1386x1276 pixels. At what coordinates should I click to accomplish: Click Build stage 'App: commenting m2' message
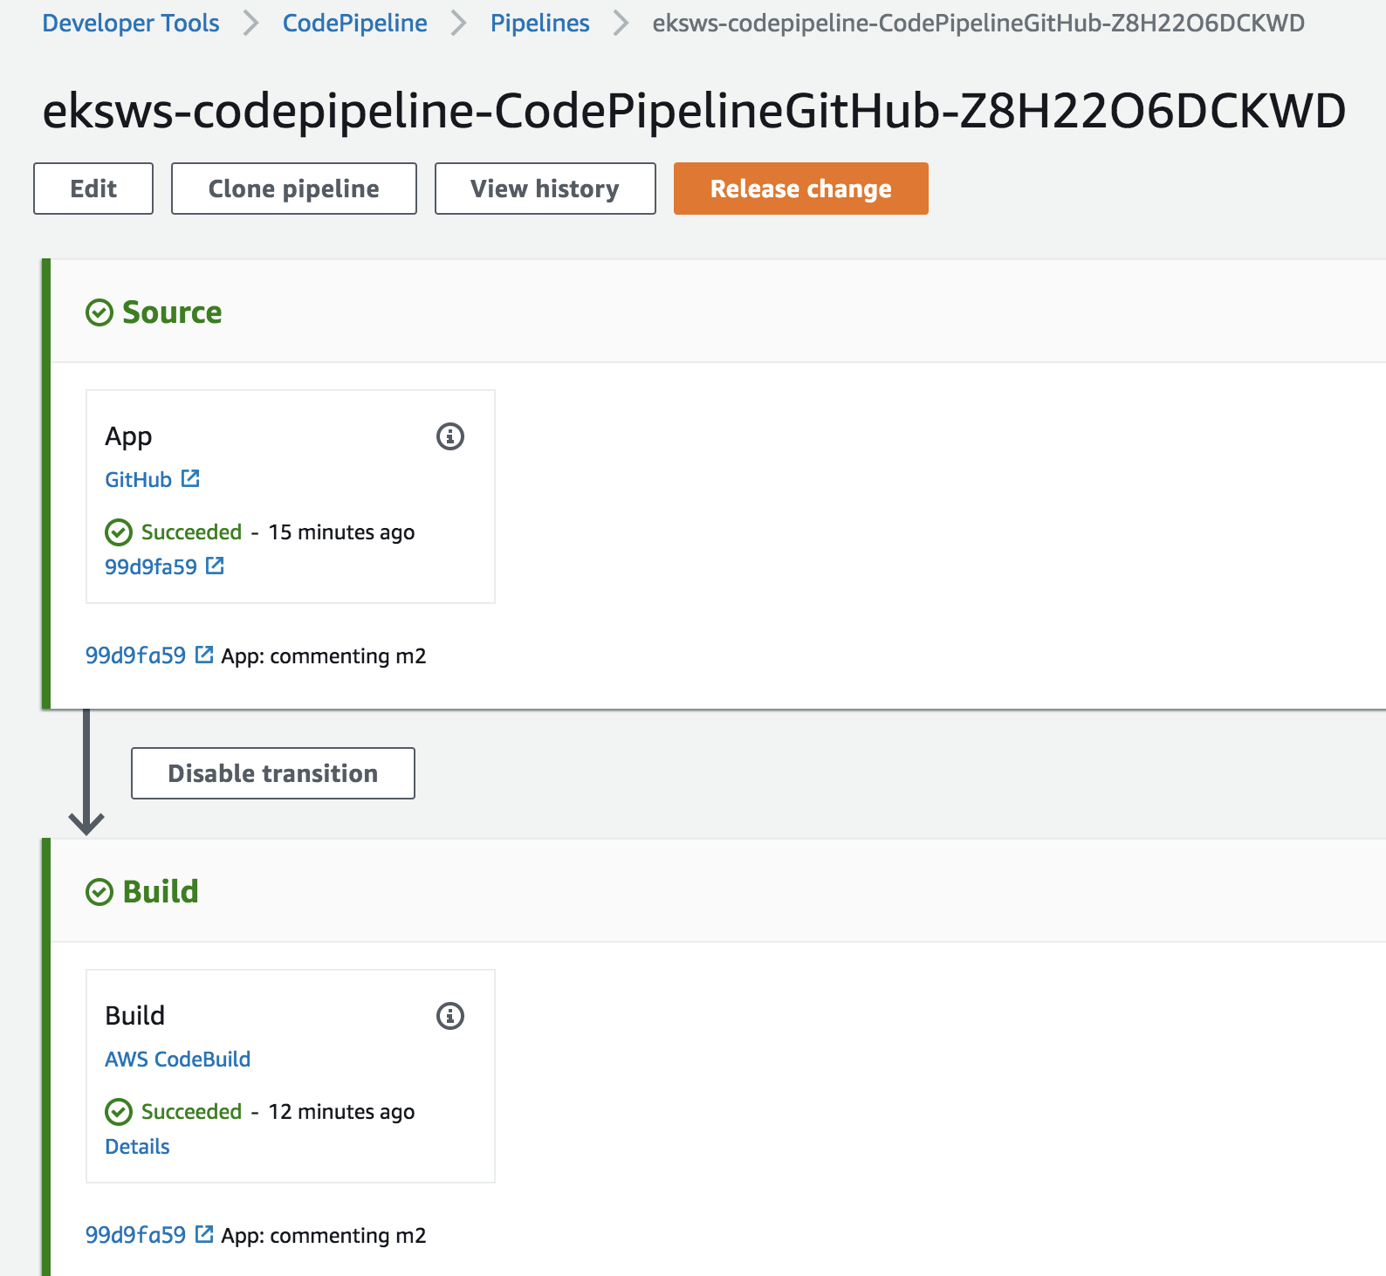pos(324,1236)
